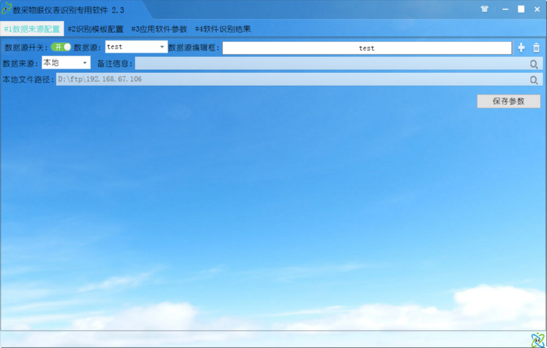Switch to the #2识别模板配置 tab
This screenshot has width=547, height=348.
point(96,29)
